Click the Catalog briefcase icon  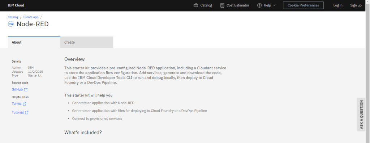click(x=195, y=5)
